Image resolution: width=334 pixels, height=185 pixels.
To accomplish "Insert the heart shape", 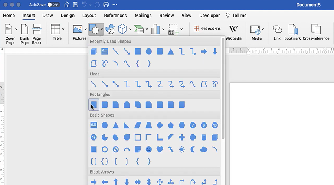I will pos(160,149).
